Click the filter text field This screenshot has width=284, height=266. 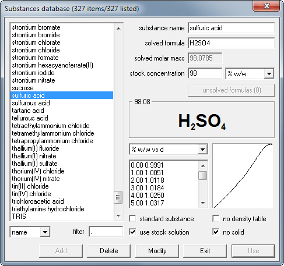pos(106,232)
